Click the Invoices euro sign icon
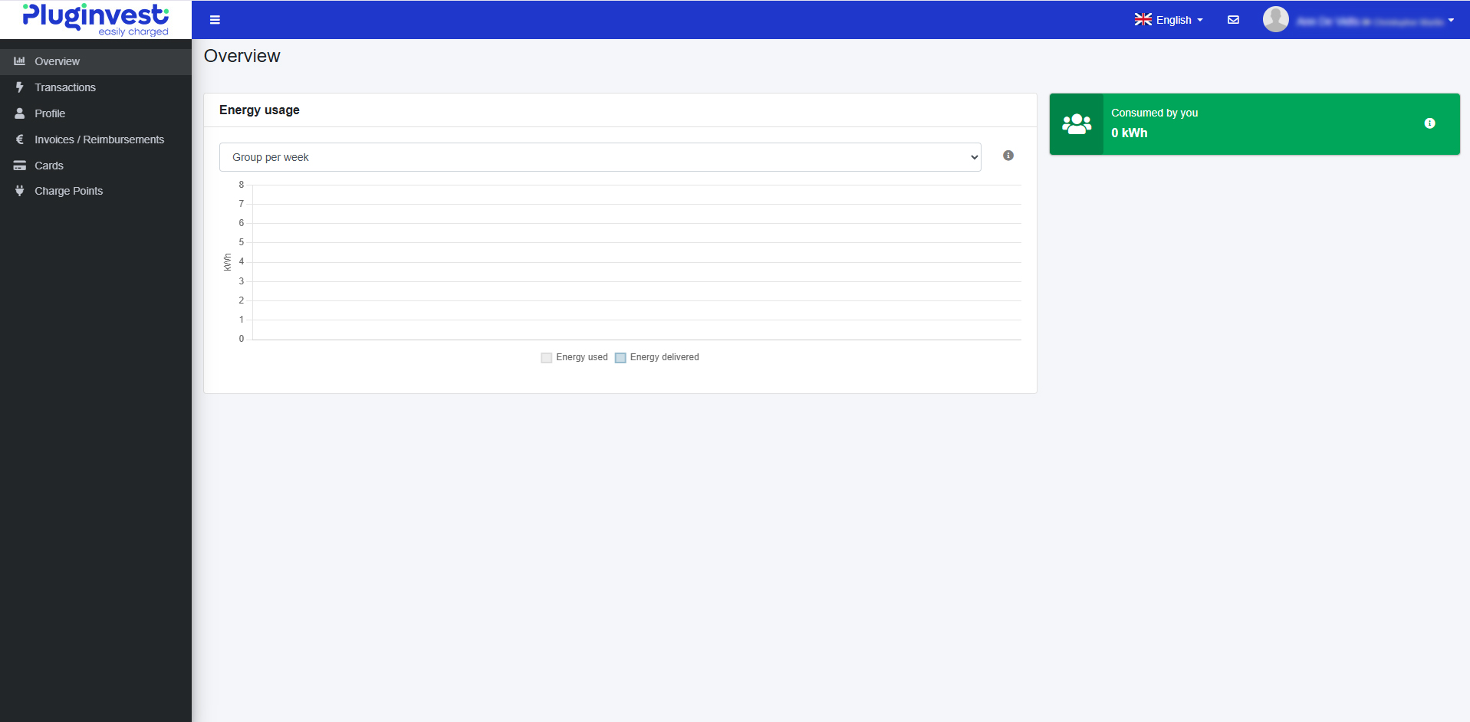The image size is (1470, 722). pyautogui.click(x=20, y=139)
